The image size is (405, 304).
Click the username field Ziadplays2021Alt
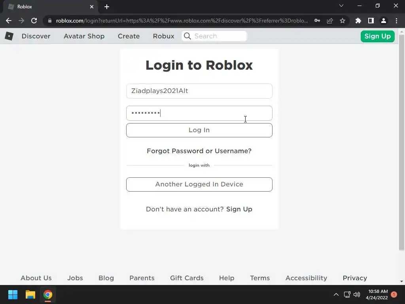[x=199, y=91]
